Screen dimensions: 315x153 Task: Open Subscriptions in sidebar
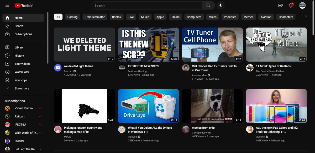click(x=23, y=34)
